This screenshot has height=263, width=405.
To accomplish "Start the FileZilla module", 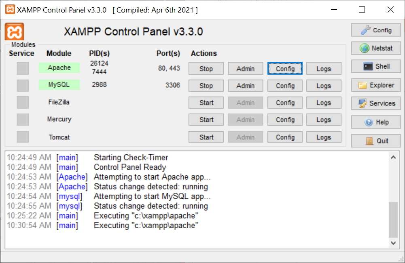I will click(206, 103).
